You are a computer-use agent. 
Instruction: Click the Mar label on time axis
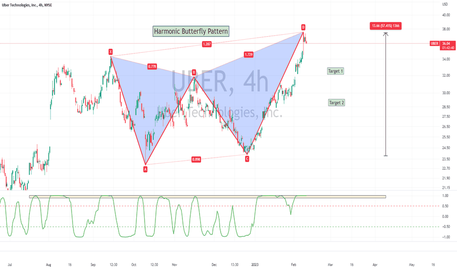coord(330,265)
